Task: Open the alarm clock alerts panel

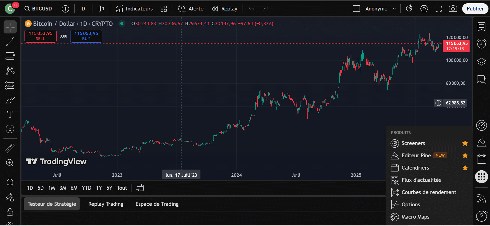Action: click(481, 44)
